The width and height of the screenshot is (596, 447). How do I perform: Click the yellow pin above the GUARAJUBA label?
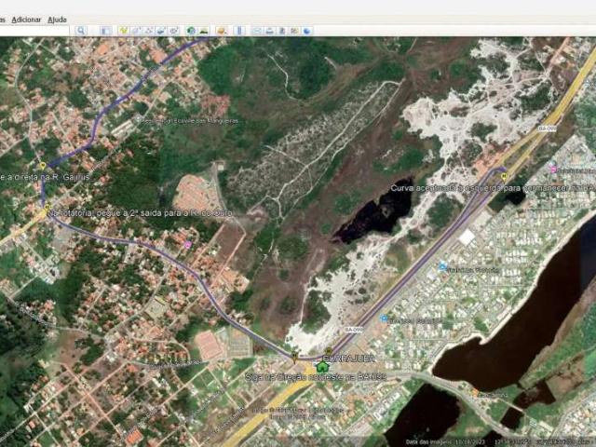(329, 351)
